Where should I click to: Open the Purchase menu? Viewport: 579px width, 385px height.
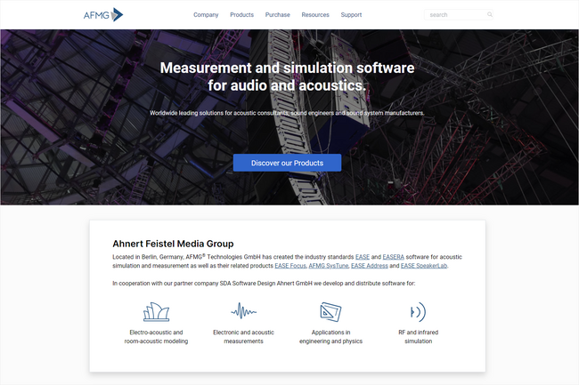click(277, 15)
